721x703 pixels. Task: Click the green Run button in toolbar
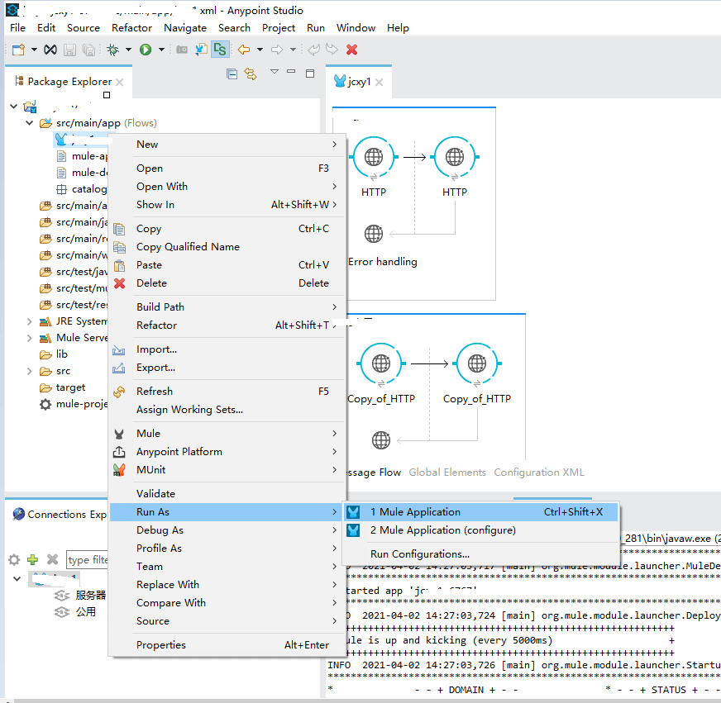point(146,50)
